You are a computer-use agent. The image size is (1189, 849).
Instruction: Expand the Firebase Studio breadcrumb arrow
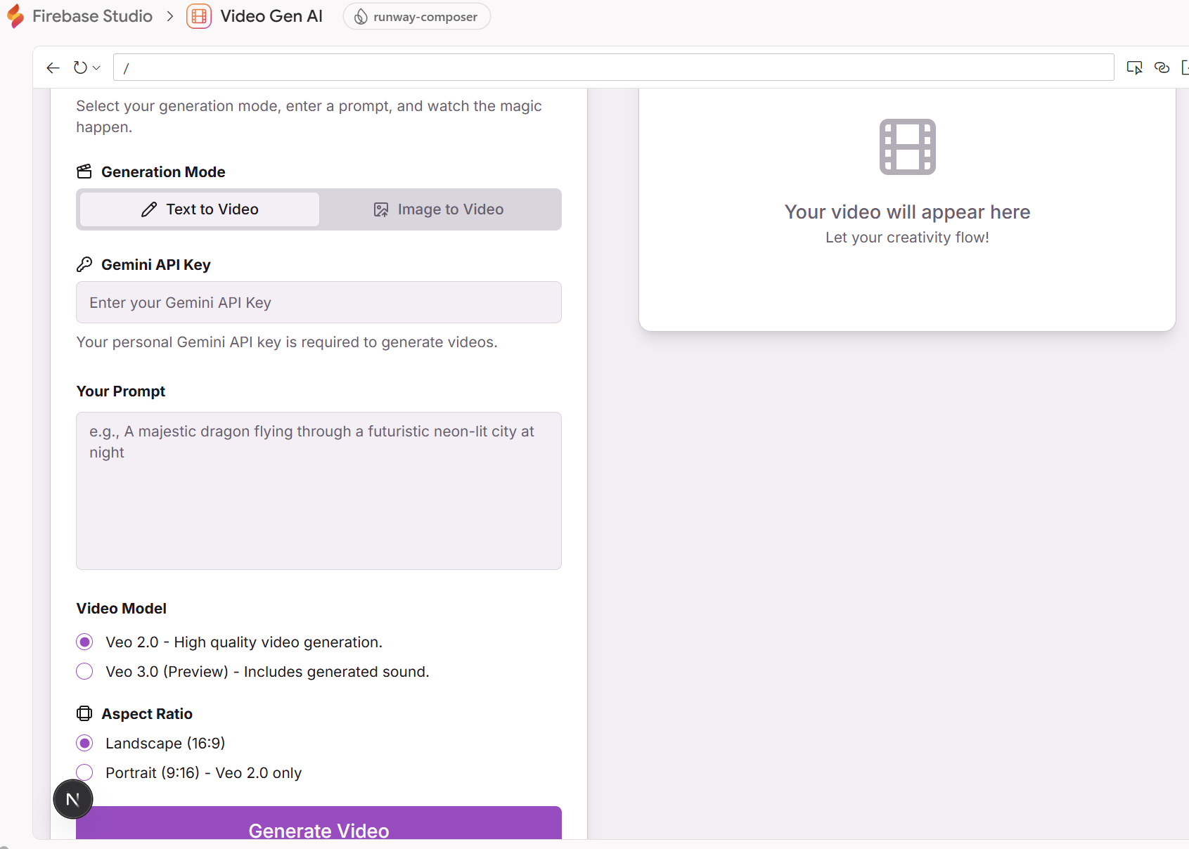(169, 15)
